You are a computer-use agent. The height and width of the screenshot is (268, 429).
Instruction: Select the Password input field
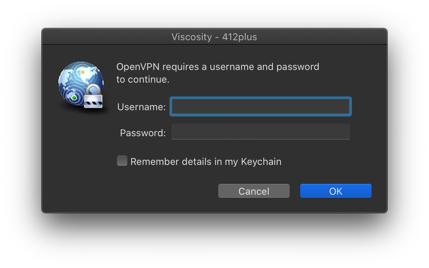click(260, 132)
